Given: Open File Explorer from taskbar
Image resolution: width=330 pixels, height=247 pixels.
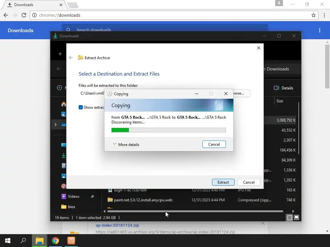Looking at the screenshot, I should tap(39, 241).
